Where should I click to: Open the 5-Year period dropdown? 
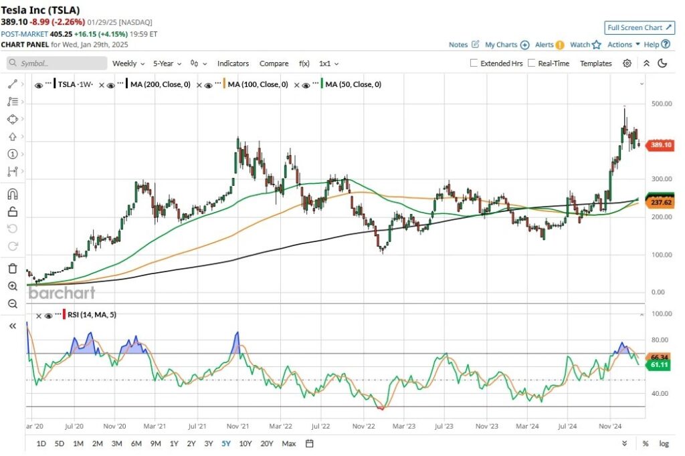[x=167, y=64]
